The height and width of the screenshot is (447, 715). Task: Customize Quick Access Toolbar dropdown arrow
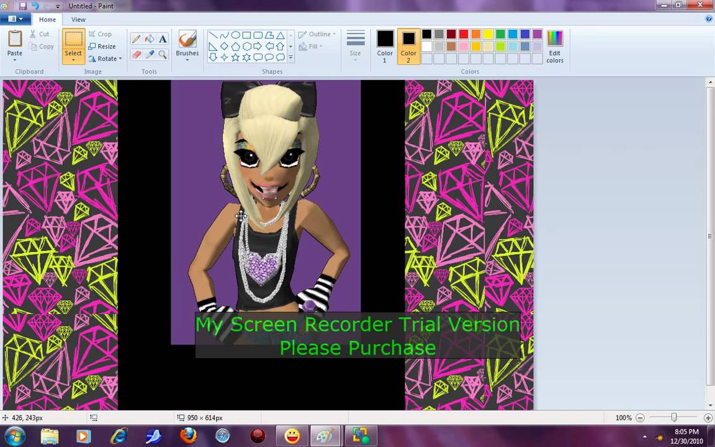[58, 6]
